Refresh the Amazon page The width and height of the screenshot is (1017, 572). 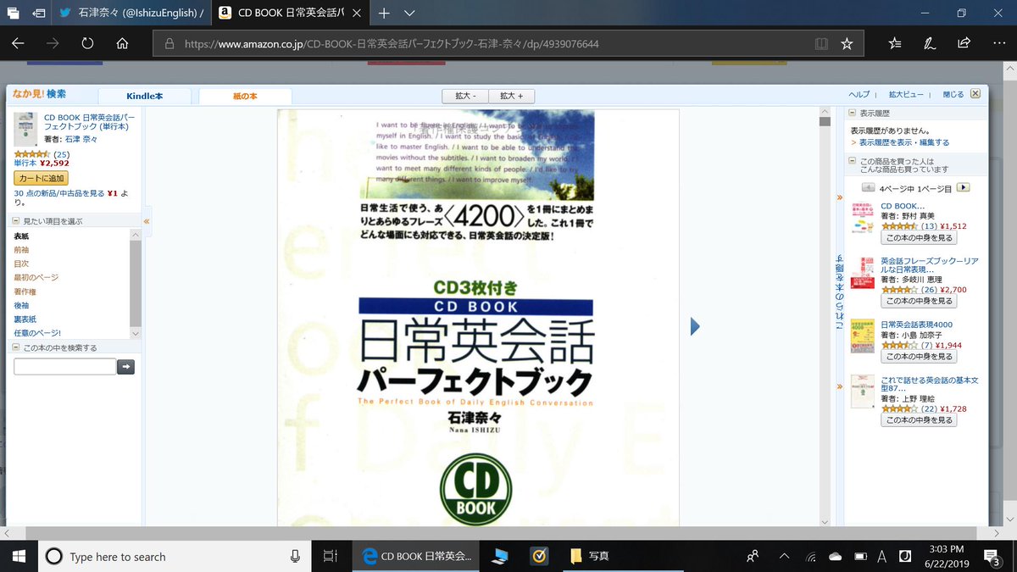(87, 43)
